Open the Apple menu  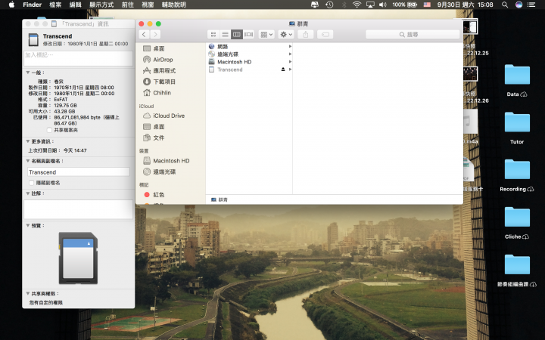pos(11,5)
